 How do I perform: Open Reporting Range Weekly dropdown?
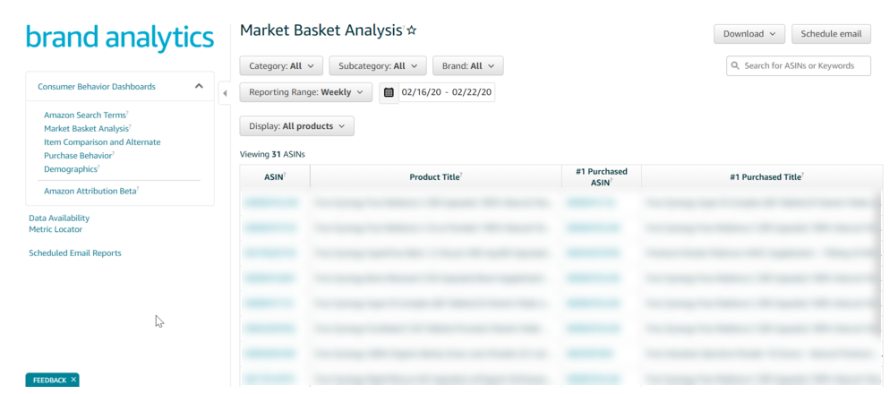(x=306, y=92)
